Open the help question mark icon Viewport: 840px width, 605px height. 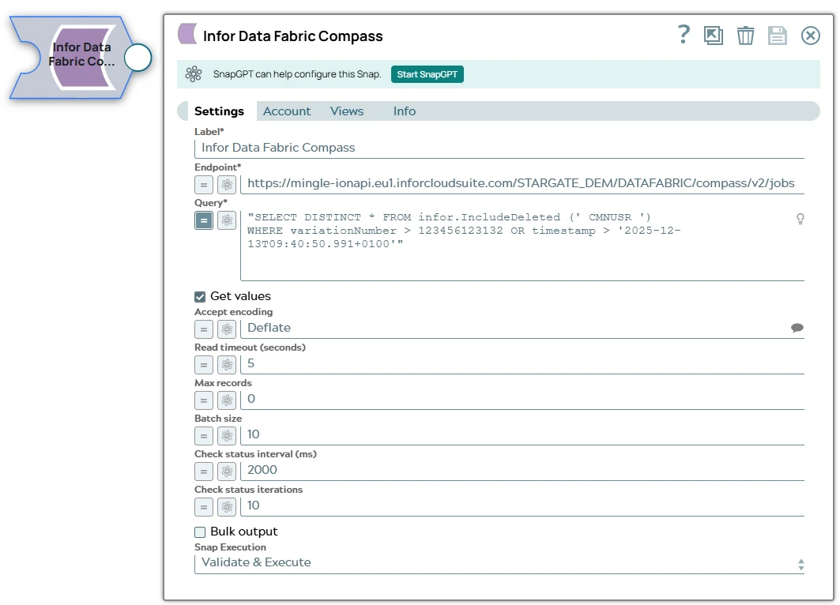(683, 35)
